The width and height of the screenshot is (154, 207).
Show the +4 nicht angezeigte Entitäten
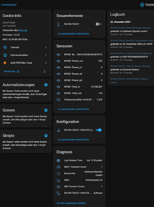(x=71, y=203)
